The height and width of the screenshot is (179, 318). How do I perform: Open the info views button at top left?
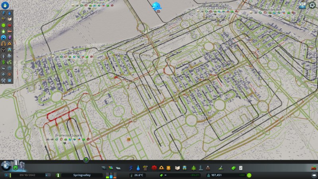tap(5, 5)
